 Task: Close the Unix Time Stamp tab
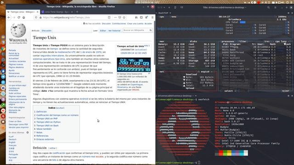[72, 12]
